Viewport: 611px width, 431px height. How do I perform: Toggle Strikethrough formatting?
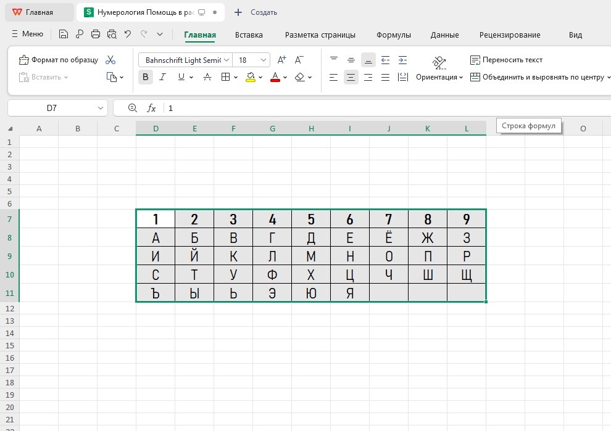[207, 77]
